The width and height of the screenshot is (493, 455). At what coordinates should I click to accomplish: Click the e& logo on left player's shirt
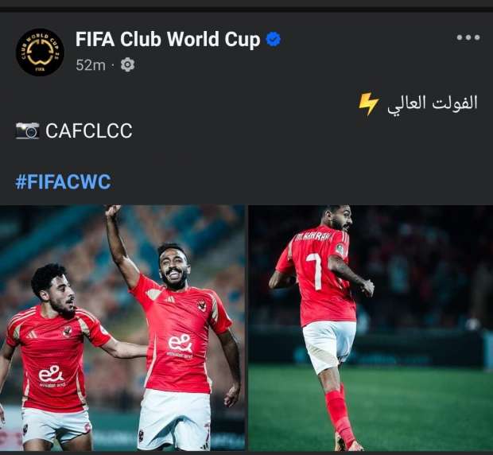pos(51,374)
